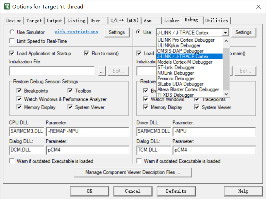Open debugger Settings button beside J-LINK dropdown
Image resolution: width=266 pixels, height=199 pixels.
click(244, 32)
